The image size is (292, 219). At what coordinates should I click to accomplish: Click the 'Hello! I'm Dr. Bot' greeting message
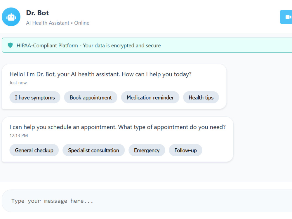tap(100, 74)
